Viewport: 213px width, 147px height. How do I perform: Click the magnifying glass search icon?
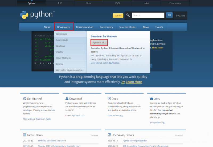(128, 15)
